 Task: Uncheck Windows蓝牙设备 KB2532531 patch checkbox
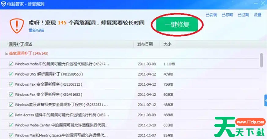point(11,105)
